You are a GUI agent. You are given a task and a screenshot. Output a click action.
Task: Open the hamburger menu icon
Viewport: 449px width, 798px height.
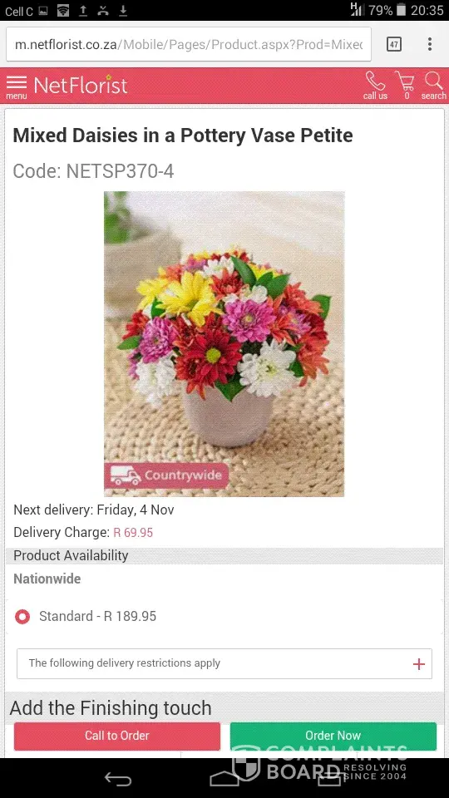(x=17, y=86)
